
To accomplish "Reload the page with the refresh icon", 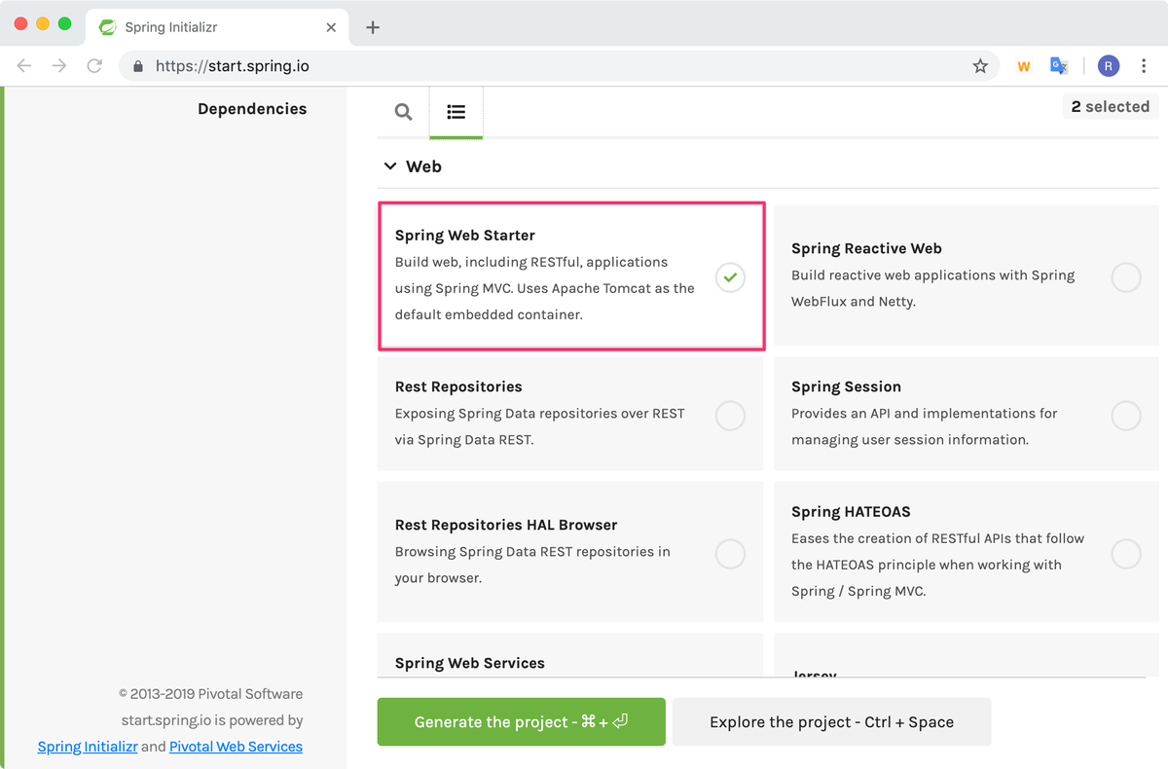I will click(94, 66).
